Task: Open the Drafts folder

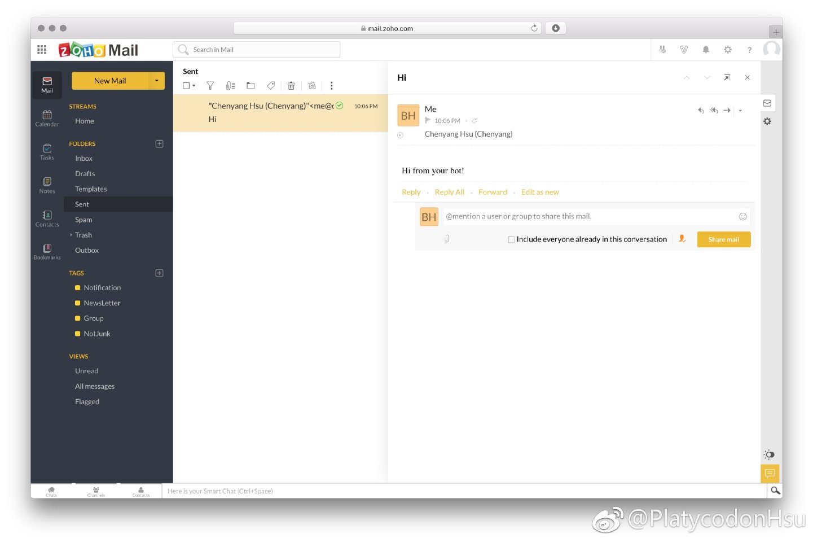Action: click(x=85, y=174)
